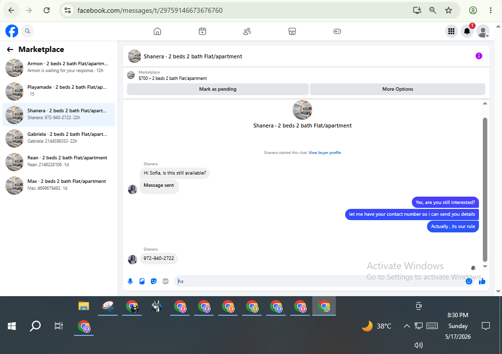Image resolution: width=502 pixels, height=354 pixels.
Task: Open Windows Start menu
Action: coord(12,326)
